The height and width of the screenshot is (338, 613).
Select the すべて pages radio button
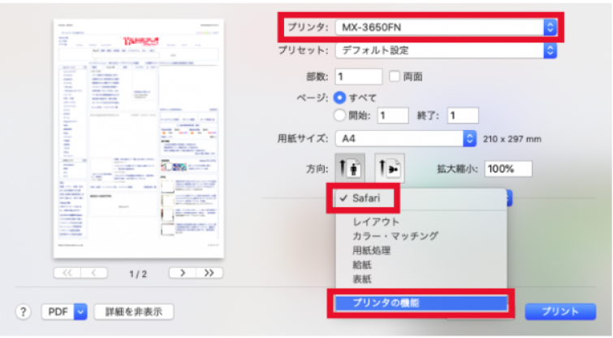[x=339, y=97]
